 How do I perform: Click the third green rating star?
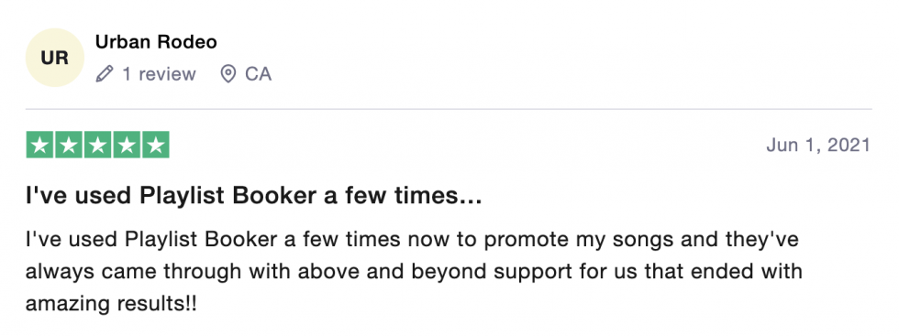point(98,145)
